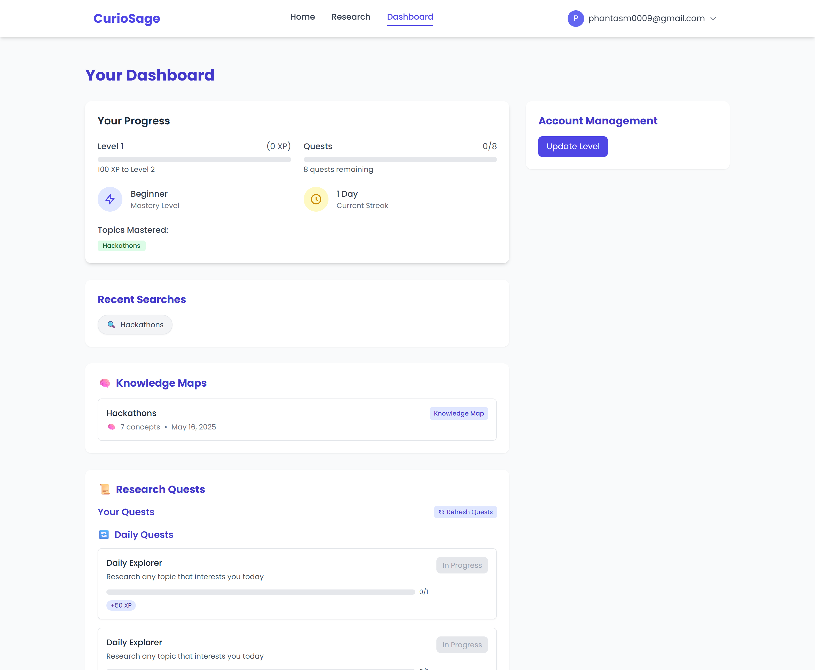The image size is (815, 670).
Task: Select the Dashboard tab
Action: (410, 17)
